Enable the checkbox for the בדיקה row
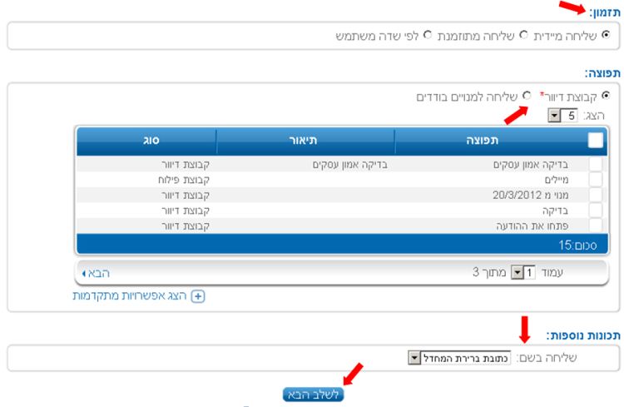 click(596, 210)
